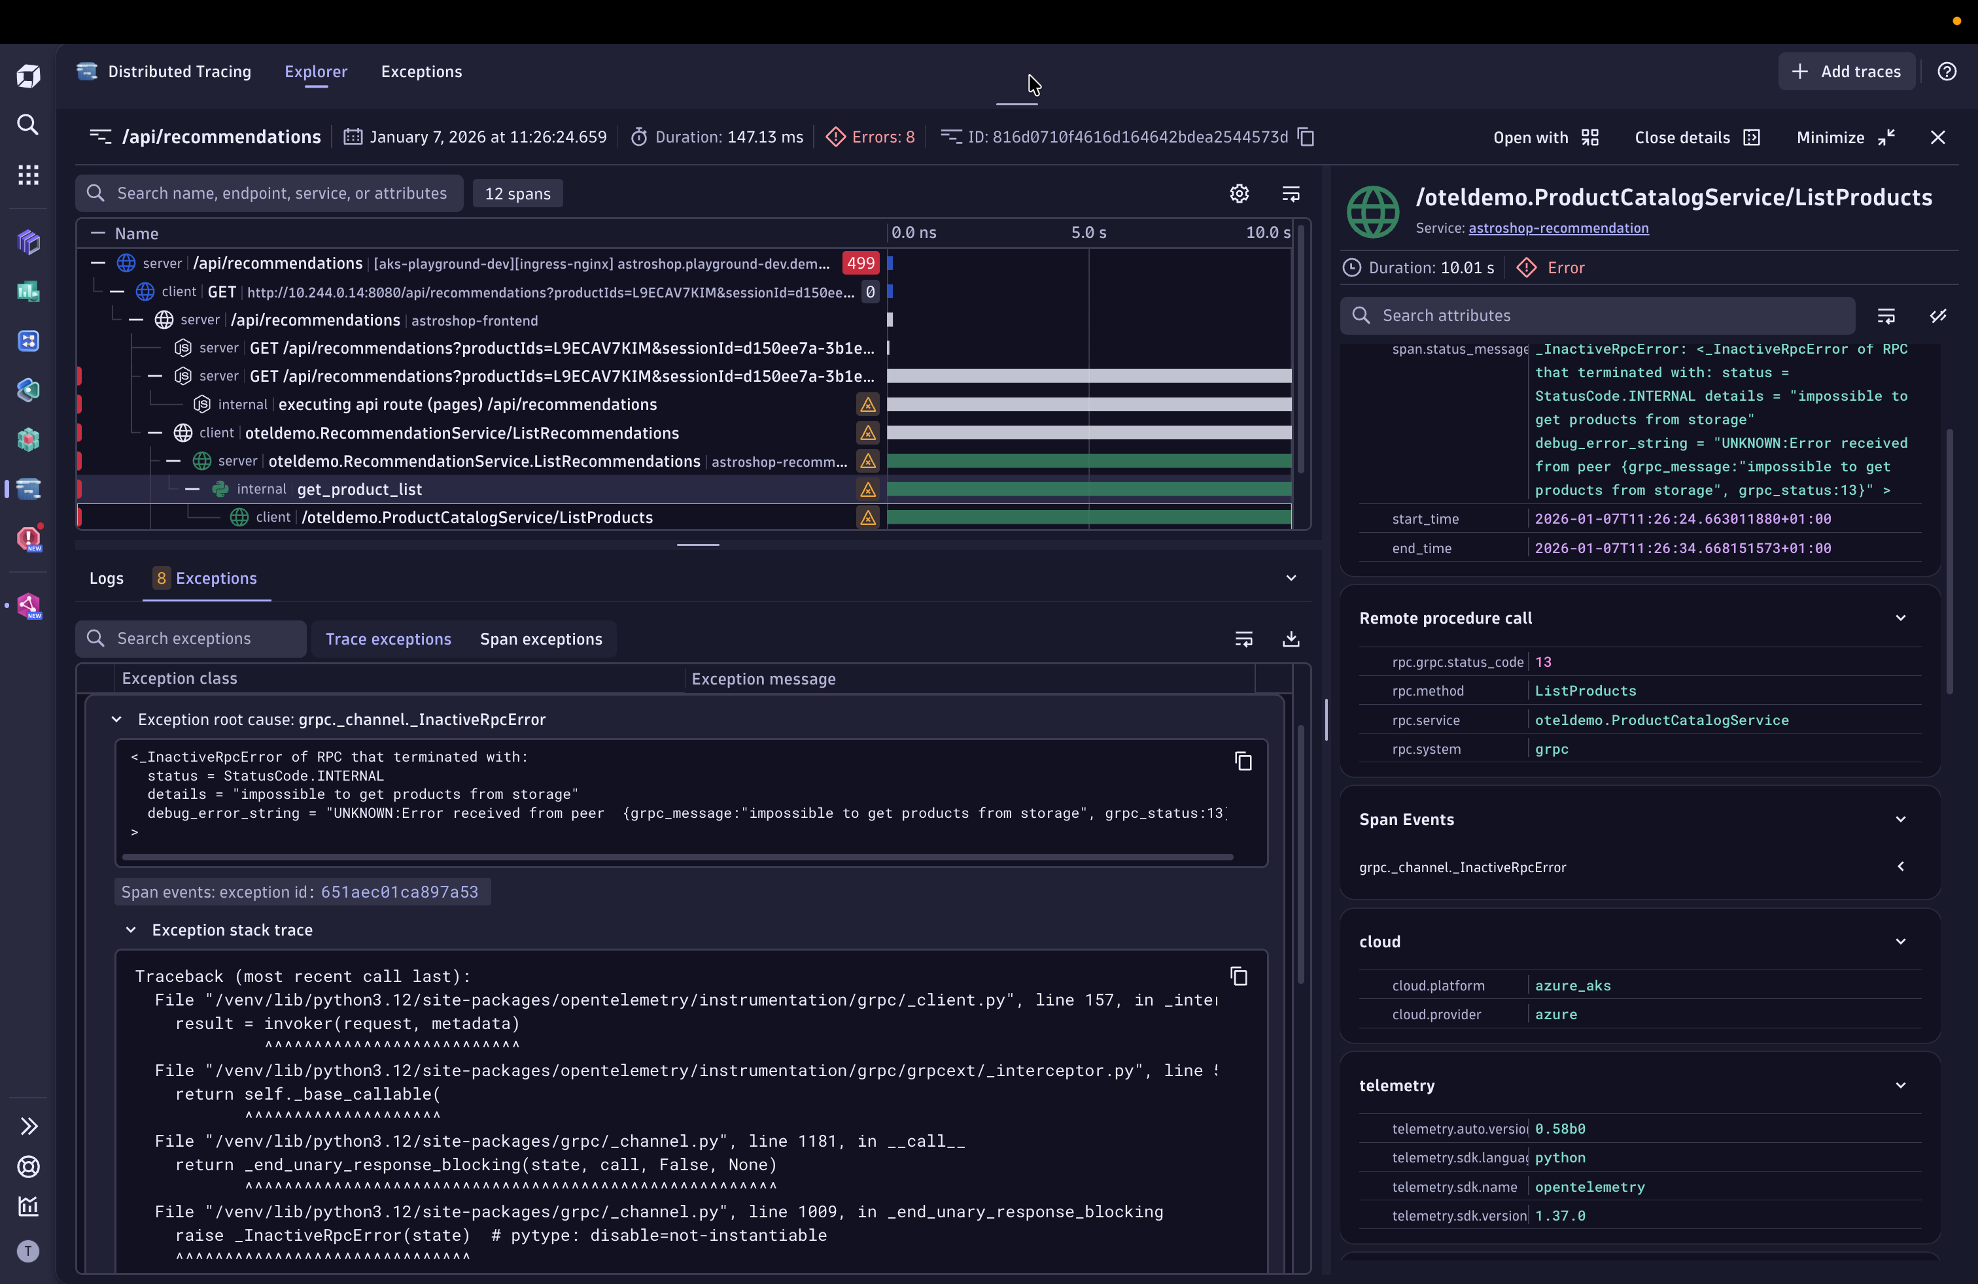
Task: Open the trace view settings gear
Action: tap(1238, 194)
